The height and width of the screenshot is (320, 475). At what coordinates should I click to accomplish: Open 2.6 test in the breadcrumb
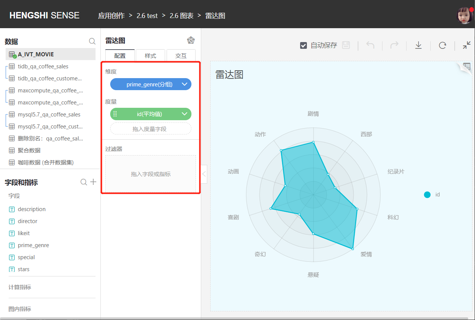[147, 16]
